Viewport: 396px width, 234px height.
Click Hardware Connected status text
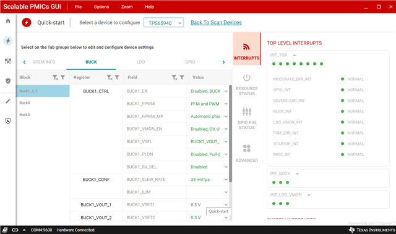click(75, 230)
